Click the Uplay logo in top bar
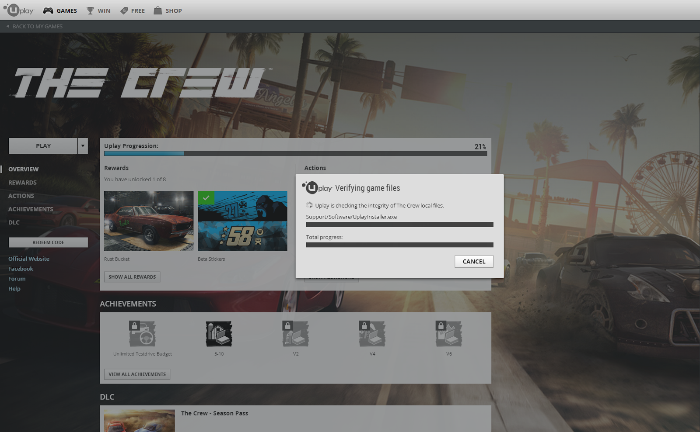 (x=18, y=10)
